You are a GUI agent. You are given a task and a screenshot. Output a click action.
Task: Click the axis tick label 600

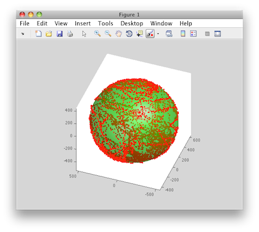point(196,140)
